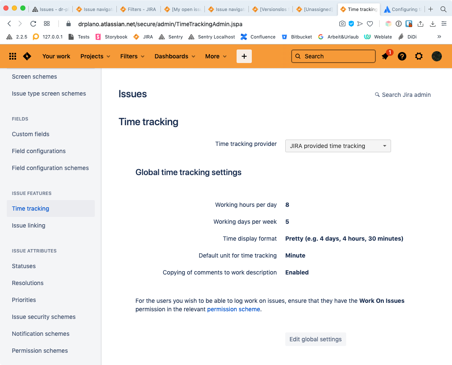Viewport: 452px width, 365px height.
Task: Click the 1Password extension icon
Action: tap(399, 24)
